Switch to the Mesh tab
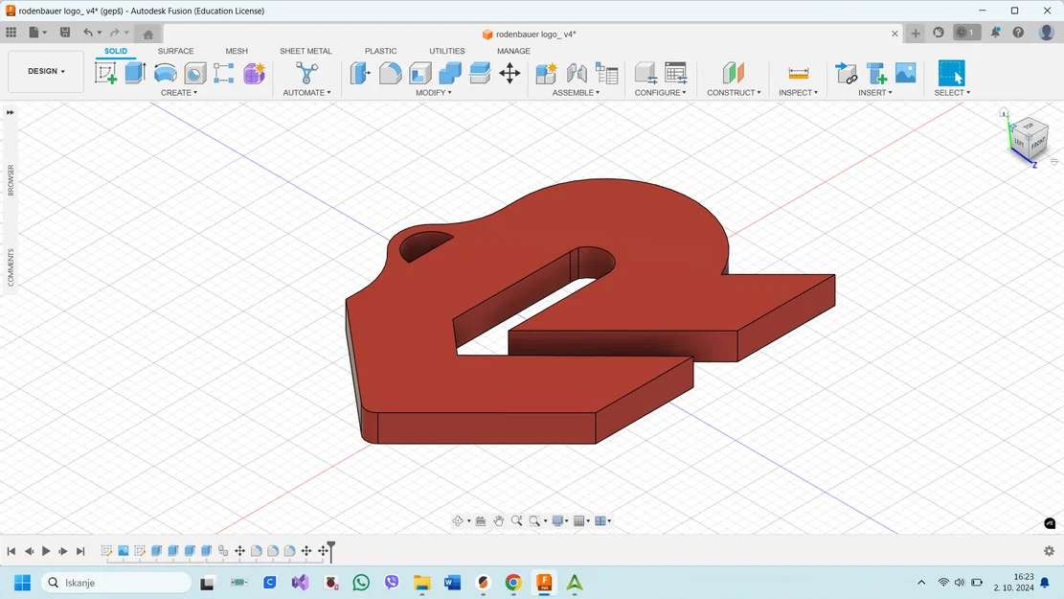 pyautogui.click(x=237, y=51)
